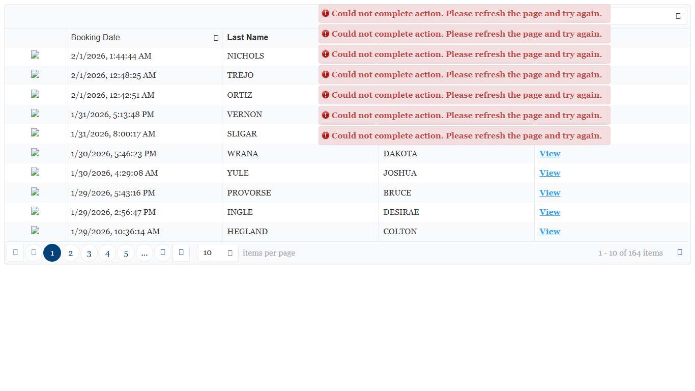Click the previous page arrow
This screenshot has width=695, height=391.
(x=34, y=253)
